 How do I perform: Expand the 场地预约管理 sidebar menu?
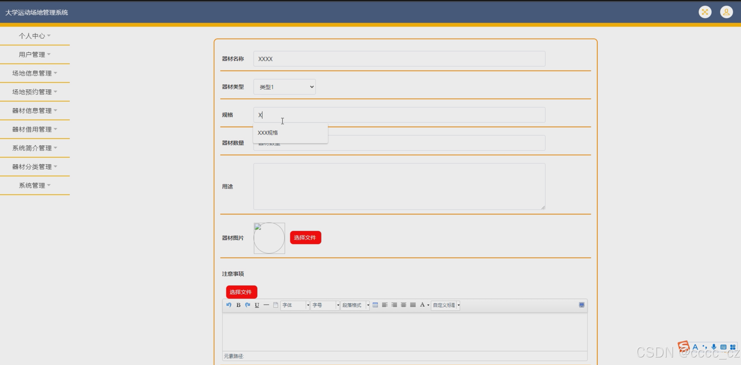click(35, 92)
